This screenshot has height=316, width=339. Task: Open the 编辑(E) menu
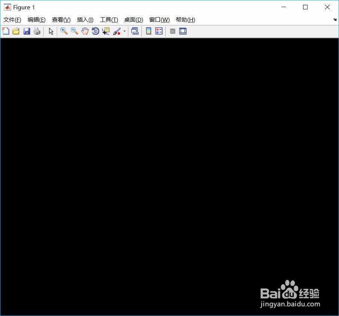(x=37, y=20)
